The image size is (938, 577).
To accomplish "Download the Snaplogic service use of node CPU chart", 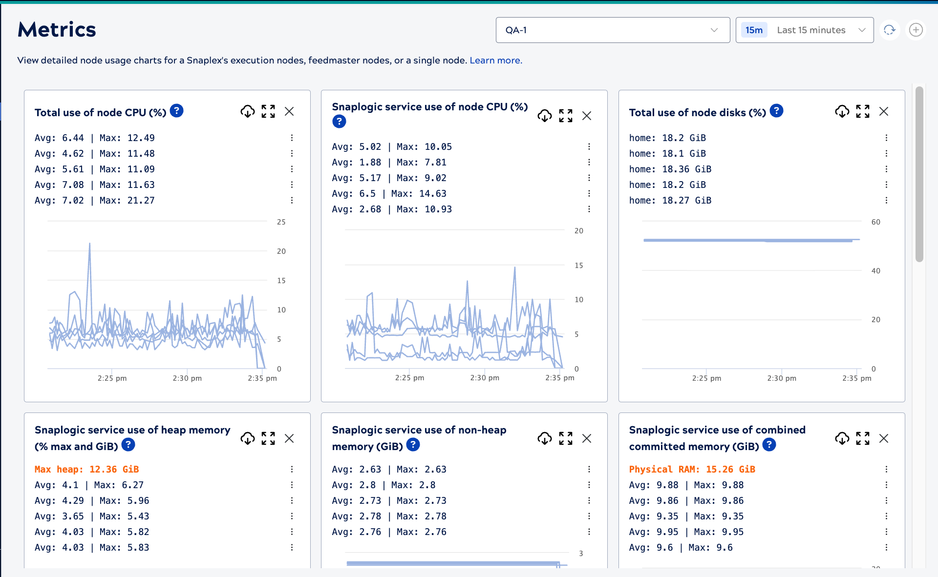I will [545, 116].
